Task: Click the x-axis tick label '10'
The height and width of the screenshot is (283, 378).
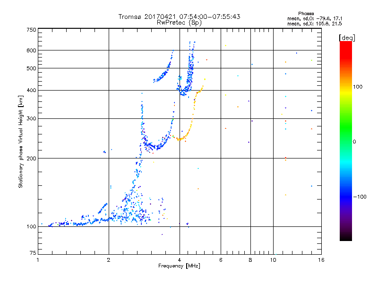Action: [273, 260]
